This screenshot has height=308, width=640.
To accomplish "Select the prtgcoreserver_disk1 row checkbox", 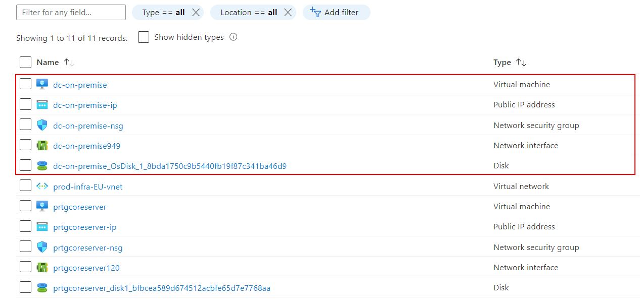I will (25, 287).
